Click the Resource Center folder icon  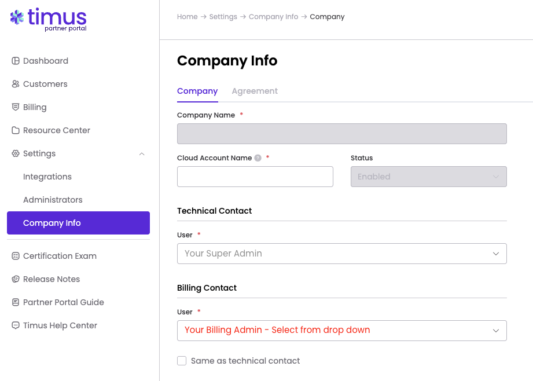point(15,130)
